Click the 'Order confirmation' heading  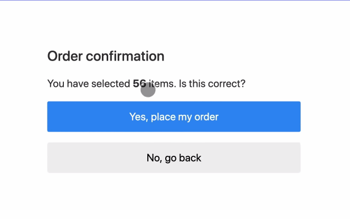click(x=106, y=56)
